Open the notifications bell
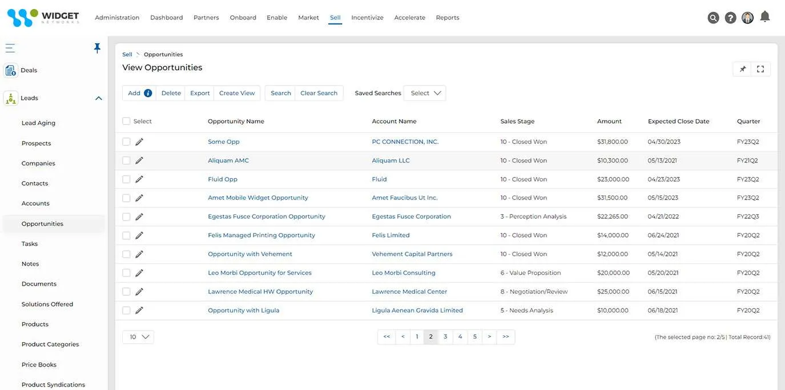The image size is (785, 390). point(765,17)
